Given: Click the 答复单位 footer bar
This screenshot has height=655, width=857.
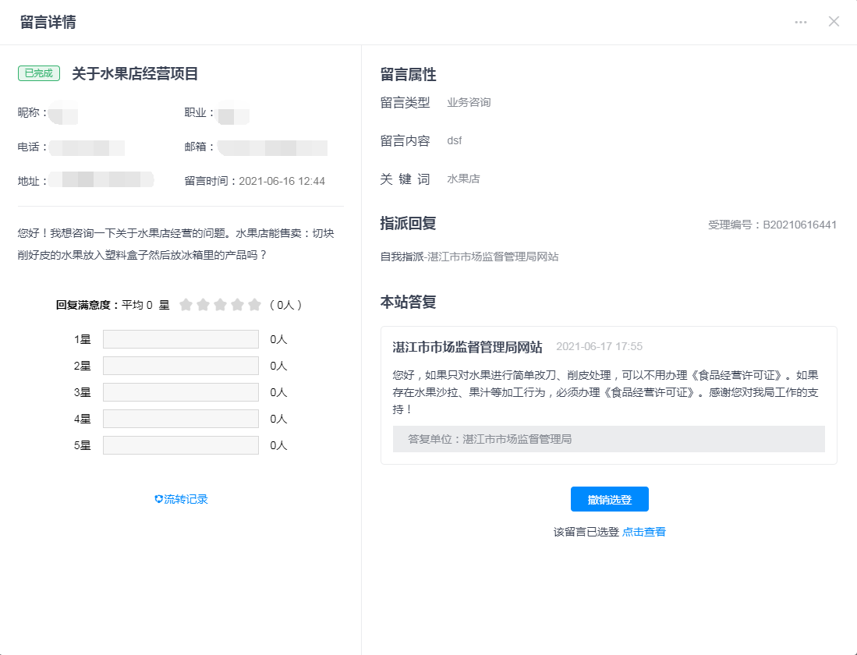Looking at the screenshot, I should 608,439.
